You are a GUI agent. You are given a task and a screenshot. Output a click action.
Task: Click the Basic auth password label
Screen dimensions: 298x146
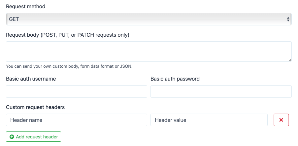click(175, 79)
